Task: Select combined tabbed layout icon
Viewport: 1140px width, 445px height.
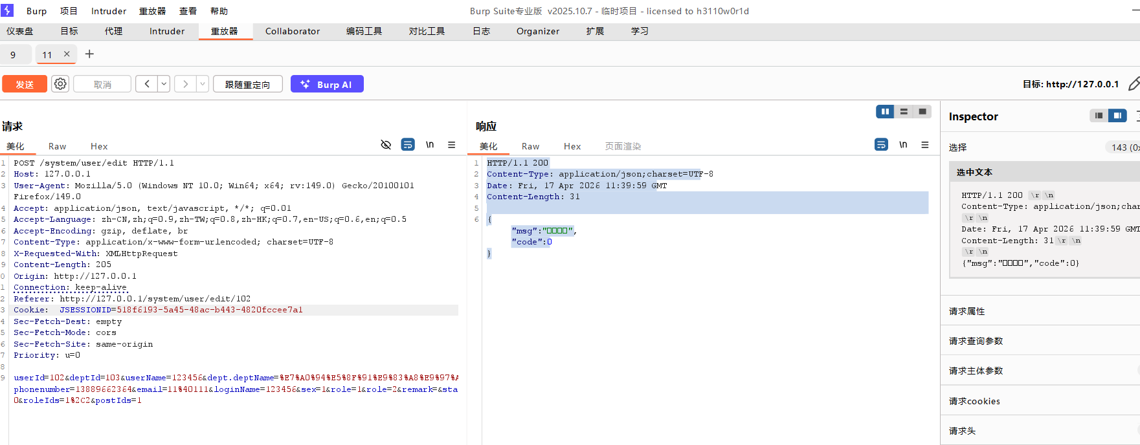Action: tap(922, 112)
